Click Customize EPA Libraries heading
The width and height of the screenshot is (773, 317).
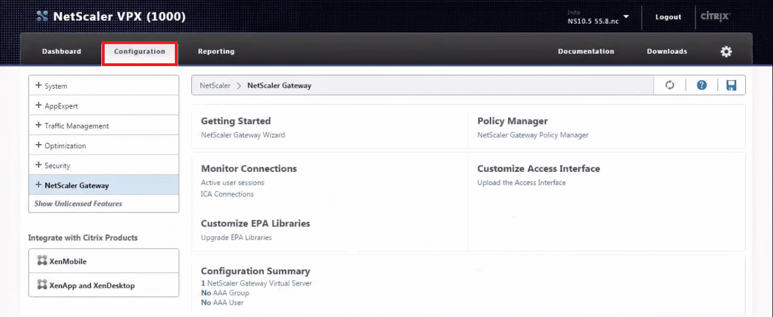pyautogui.click(x=256, y=223)
